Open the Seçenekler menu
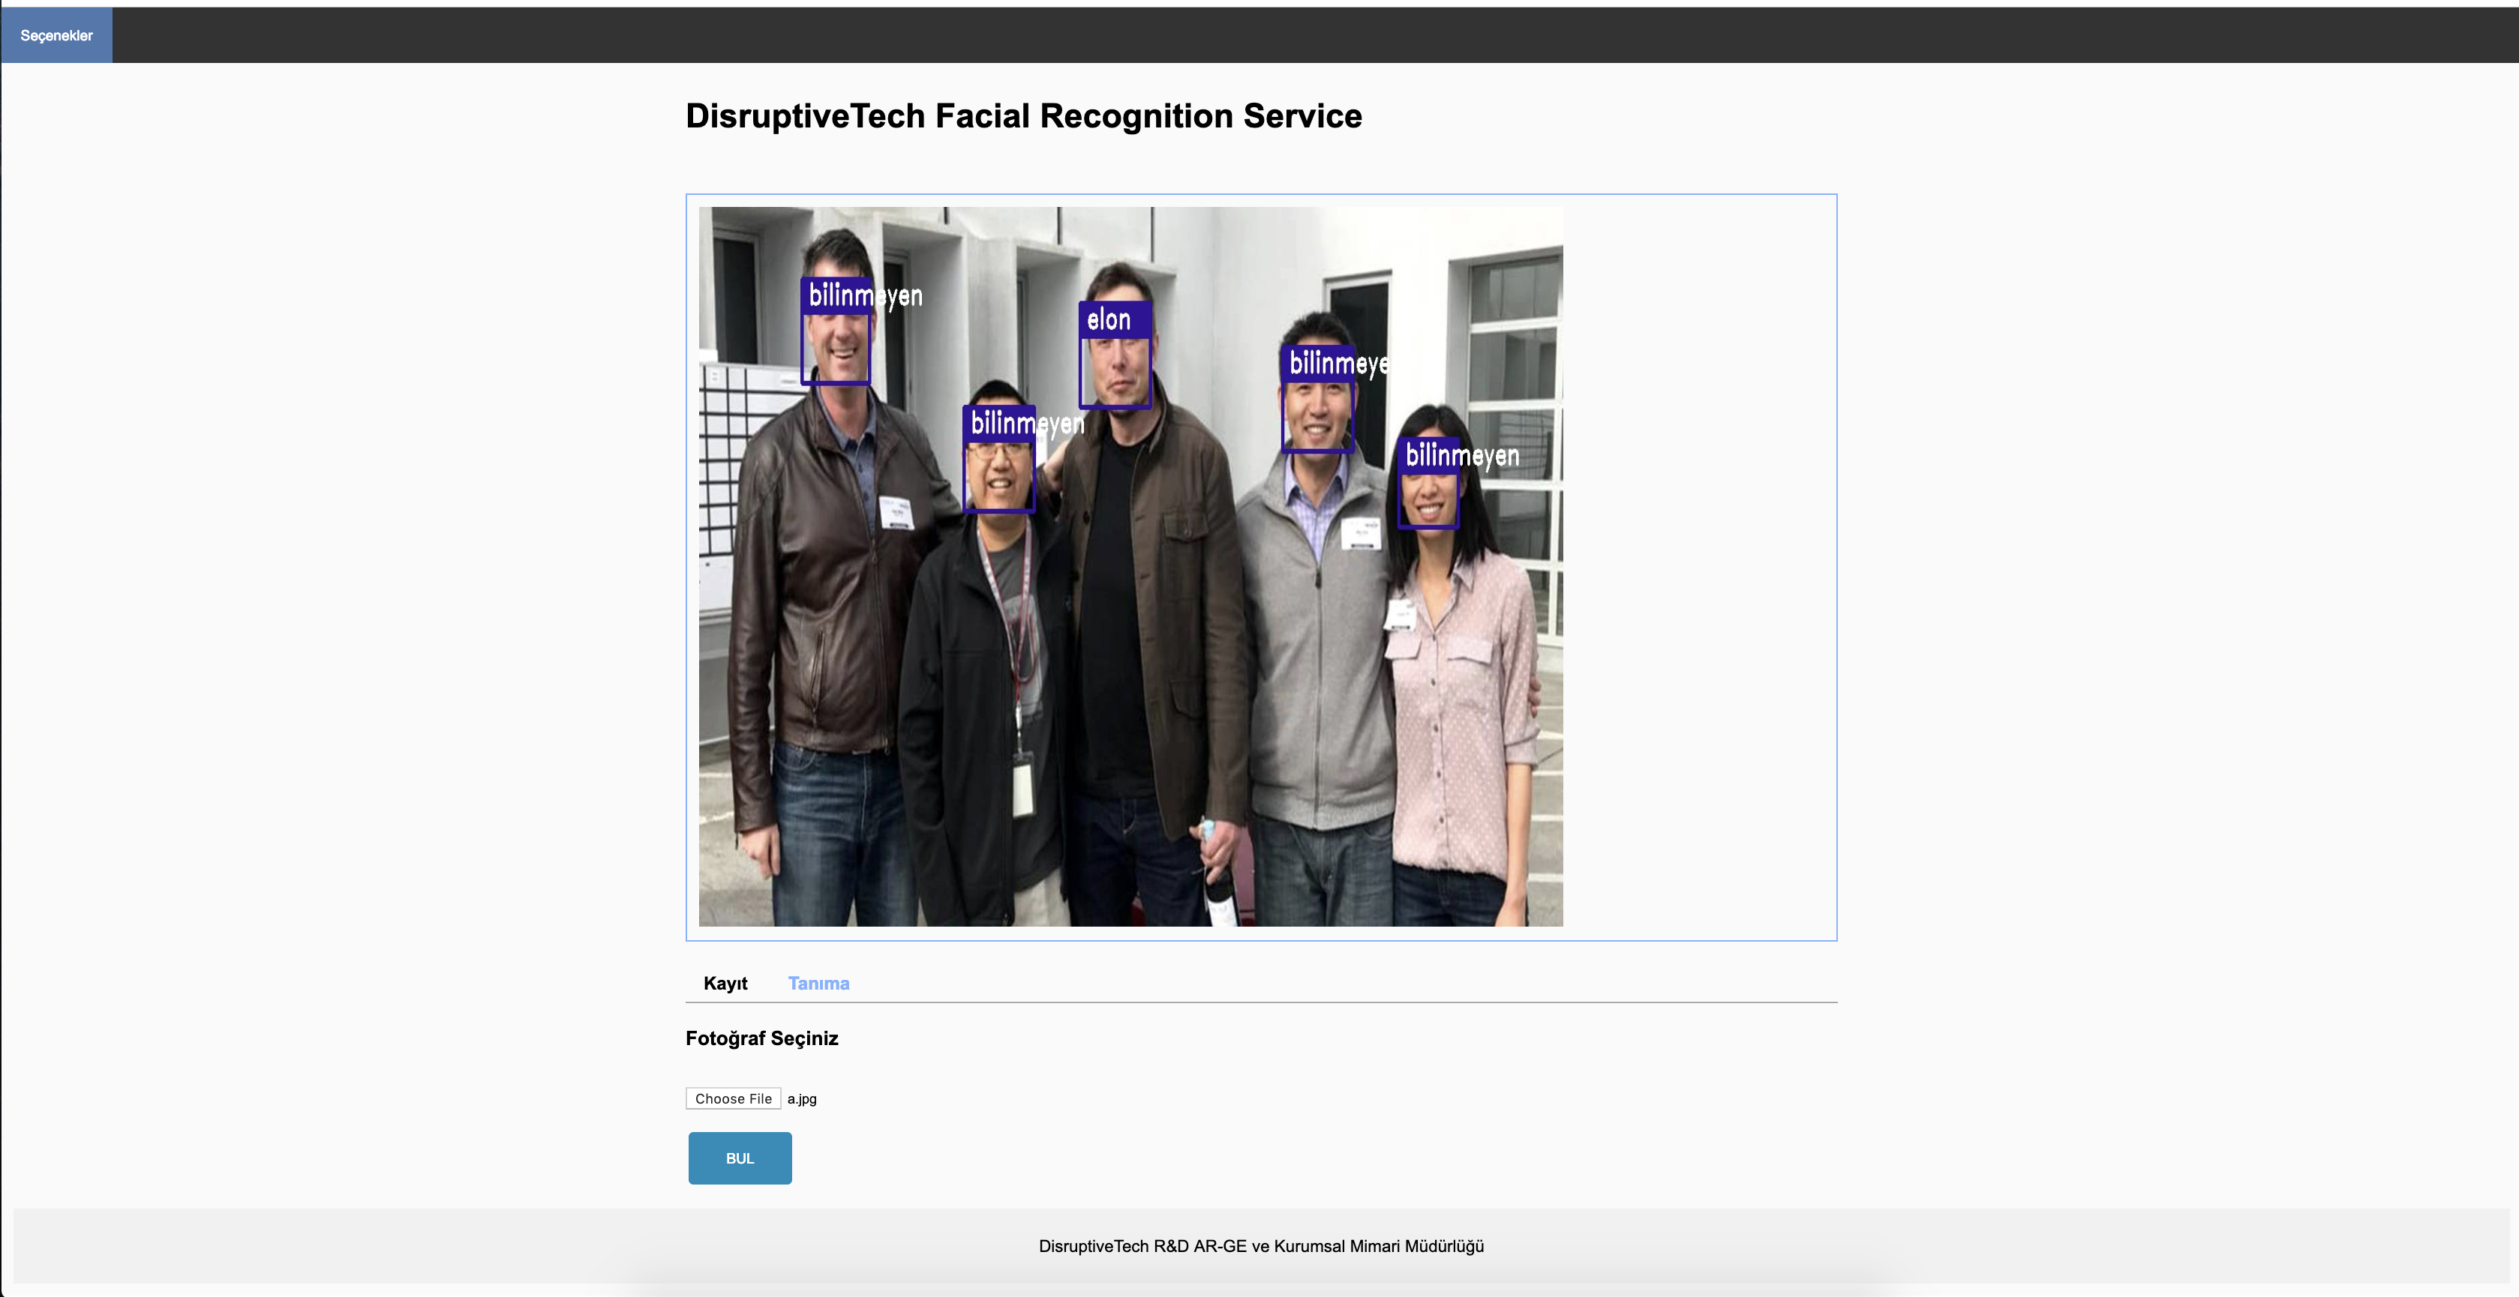The height and width of the screenshot is (1297, 2519). click(x=57, y=35)
